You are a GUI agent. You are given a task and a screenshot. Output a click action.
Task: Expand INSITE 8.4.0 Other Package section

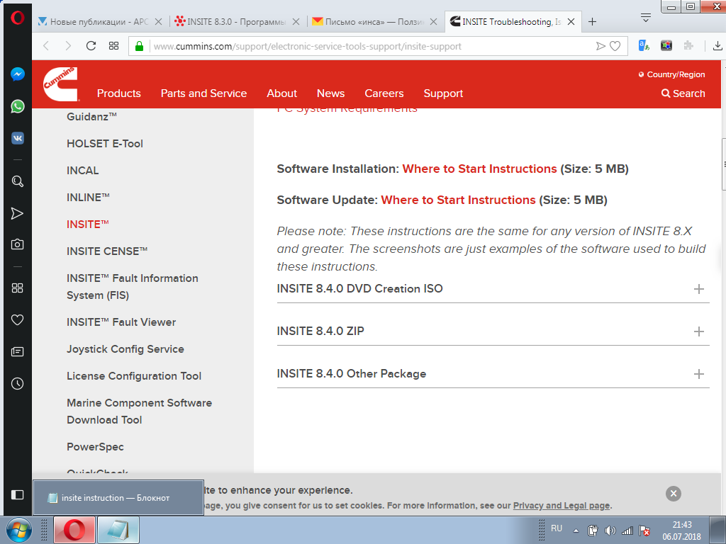493,374
